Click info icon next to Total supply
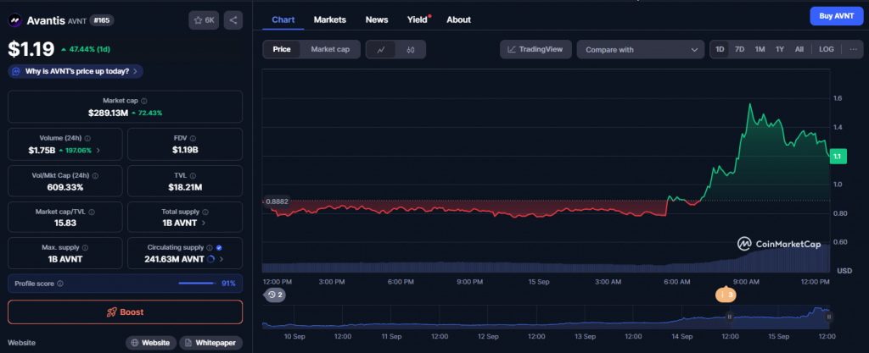869x353 pixels. click(205, 212)
